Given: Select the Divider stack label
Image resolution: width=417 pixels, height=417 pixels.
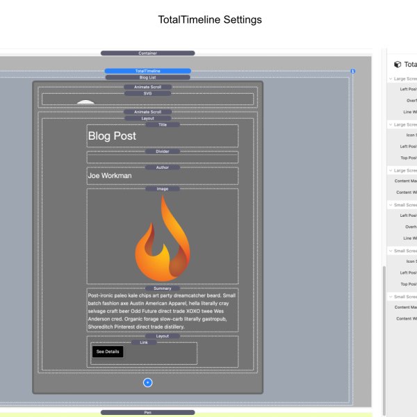Looking at the screenshot, I should pos(163,151).
